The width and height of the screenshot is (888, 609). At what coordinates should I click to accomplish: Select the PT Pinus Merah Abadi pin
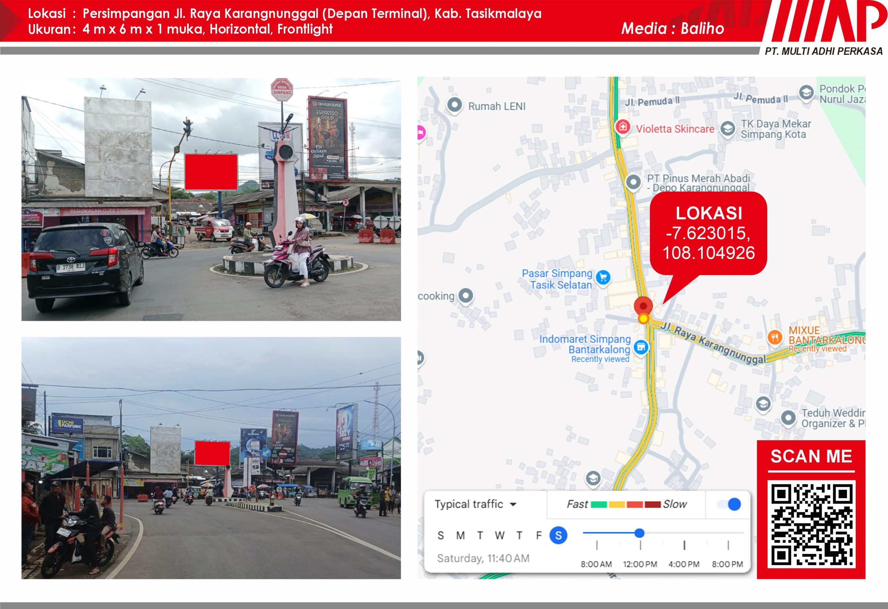click(x=633, y=183)
